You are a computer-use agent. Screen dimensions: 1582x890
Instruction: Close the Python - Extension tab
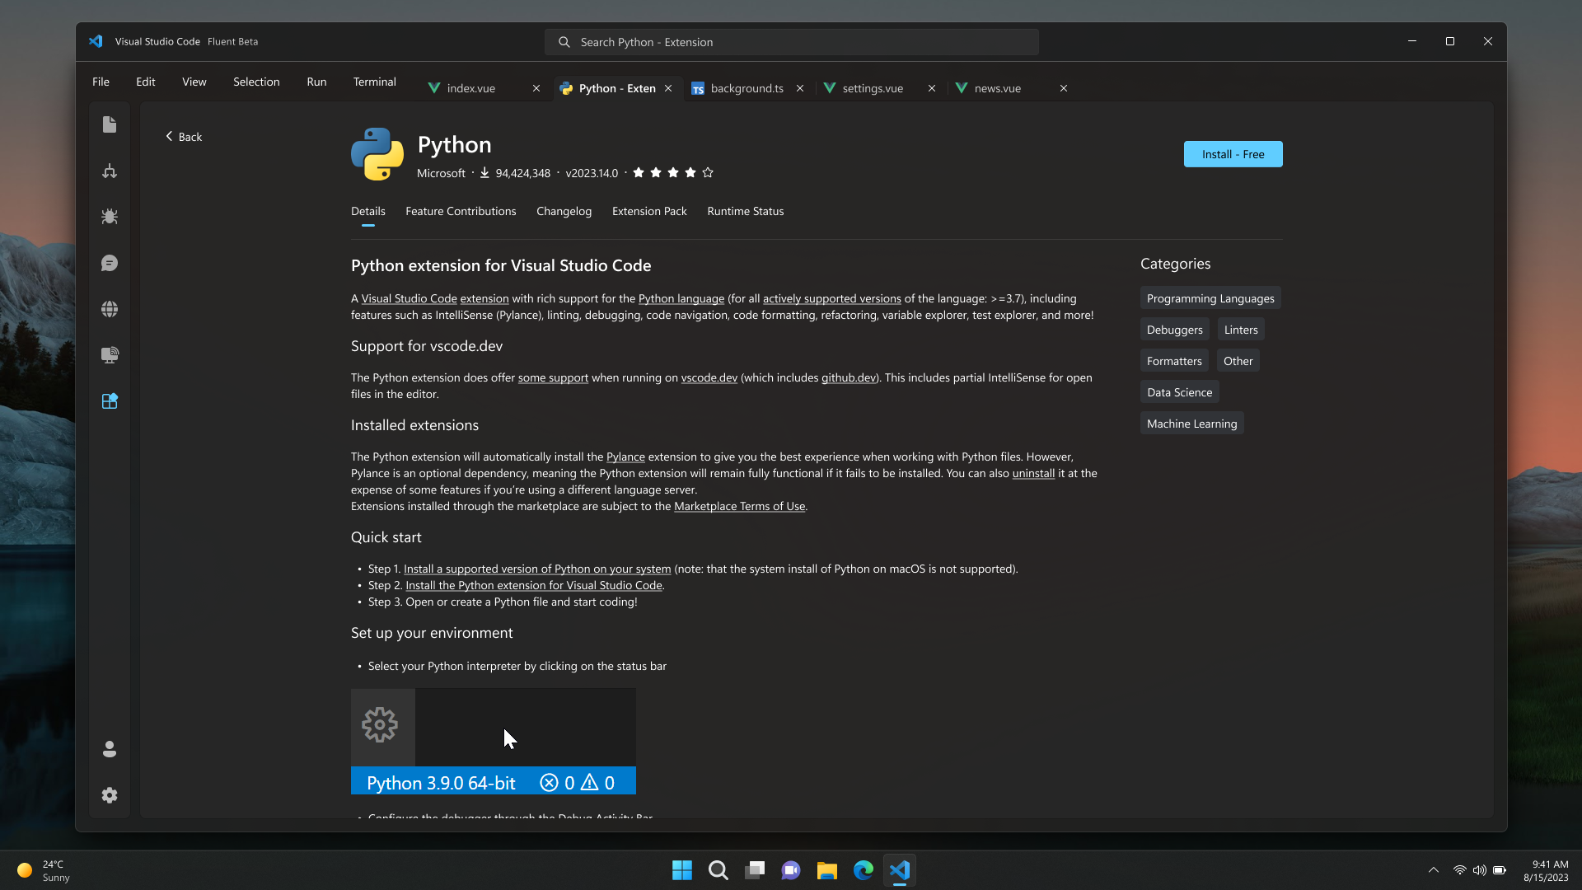[668, 88]
